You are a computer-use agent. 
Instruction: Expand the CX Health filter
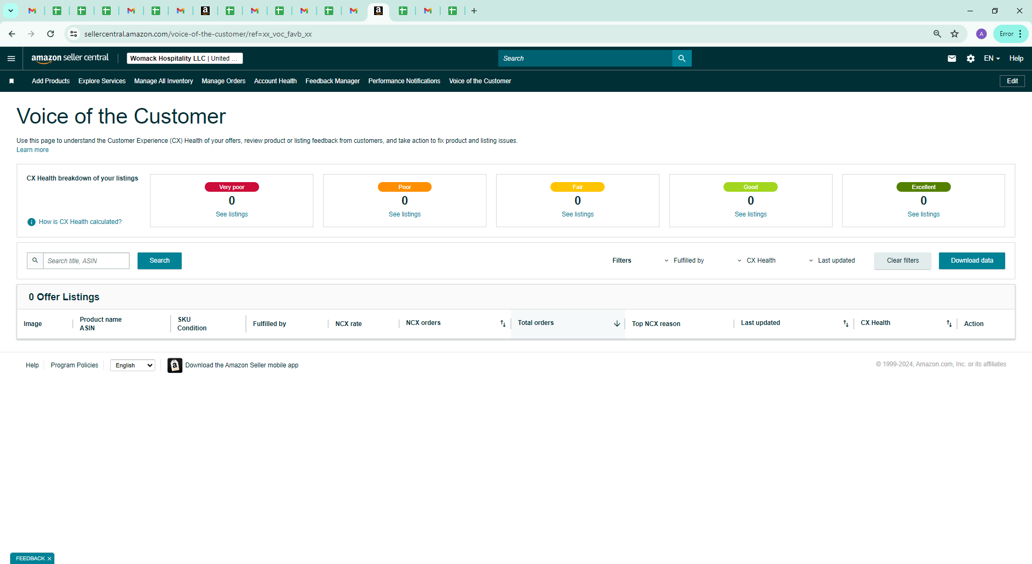point(756,261)
